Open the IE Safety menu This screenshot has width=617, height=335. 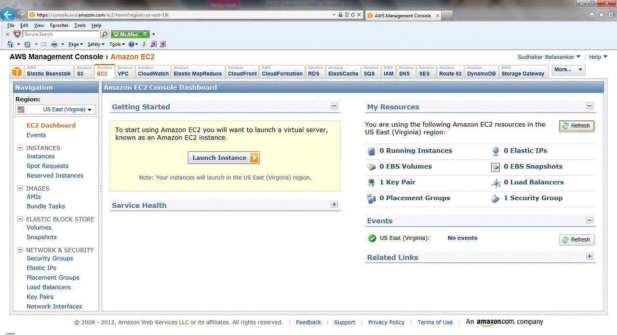pos(96,44)
